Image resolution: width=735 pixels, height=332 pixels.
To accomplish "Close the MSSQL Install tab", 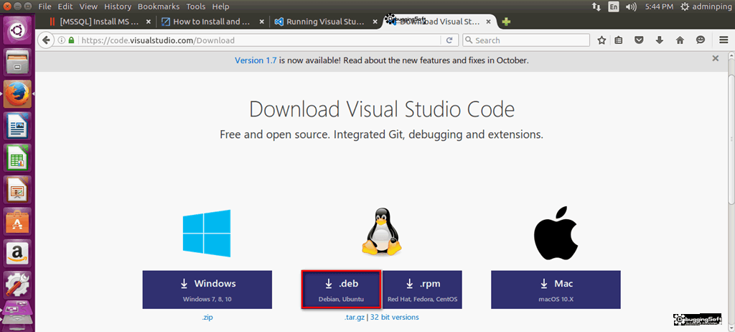I will click(x=148, y=22).
